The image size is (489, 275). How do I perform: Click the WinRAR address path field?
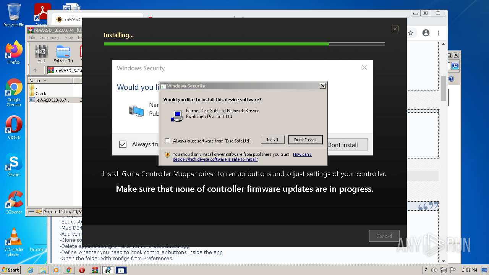pyautogui.click(x=64, y=70)
